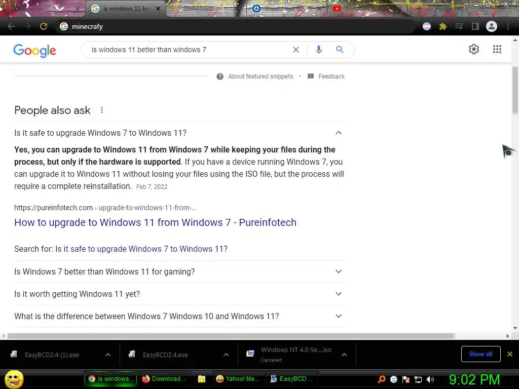
Task: Open the EasyBCD2.4 (1).exe download
Action: [52, 355]
